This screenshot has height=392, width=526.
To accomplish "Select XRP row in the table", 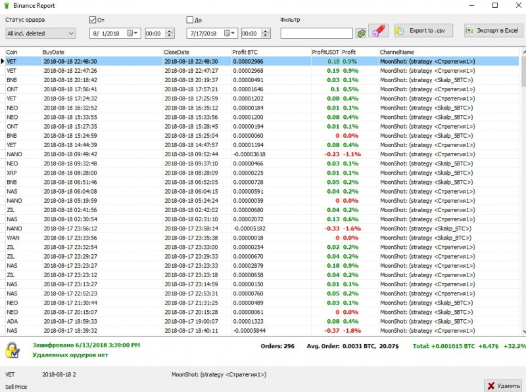I will 262,173.
